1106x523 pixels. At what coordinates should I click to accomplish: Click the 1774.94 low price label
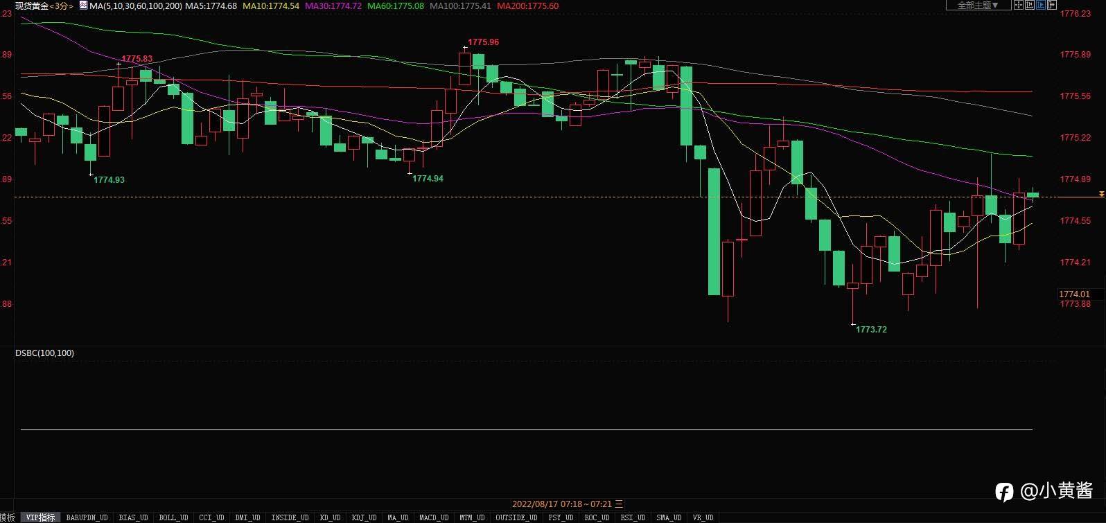point(428,178)
